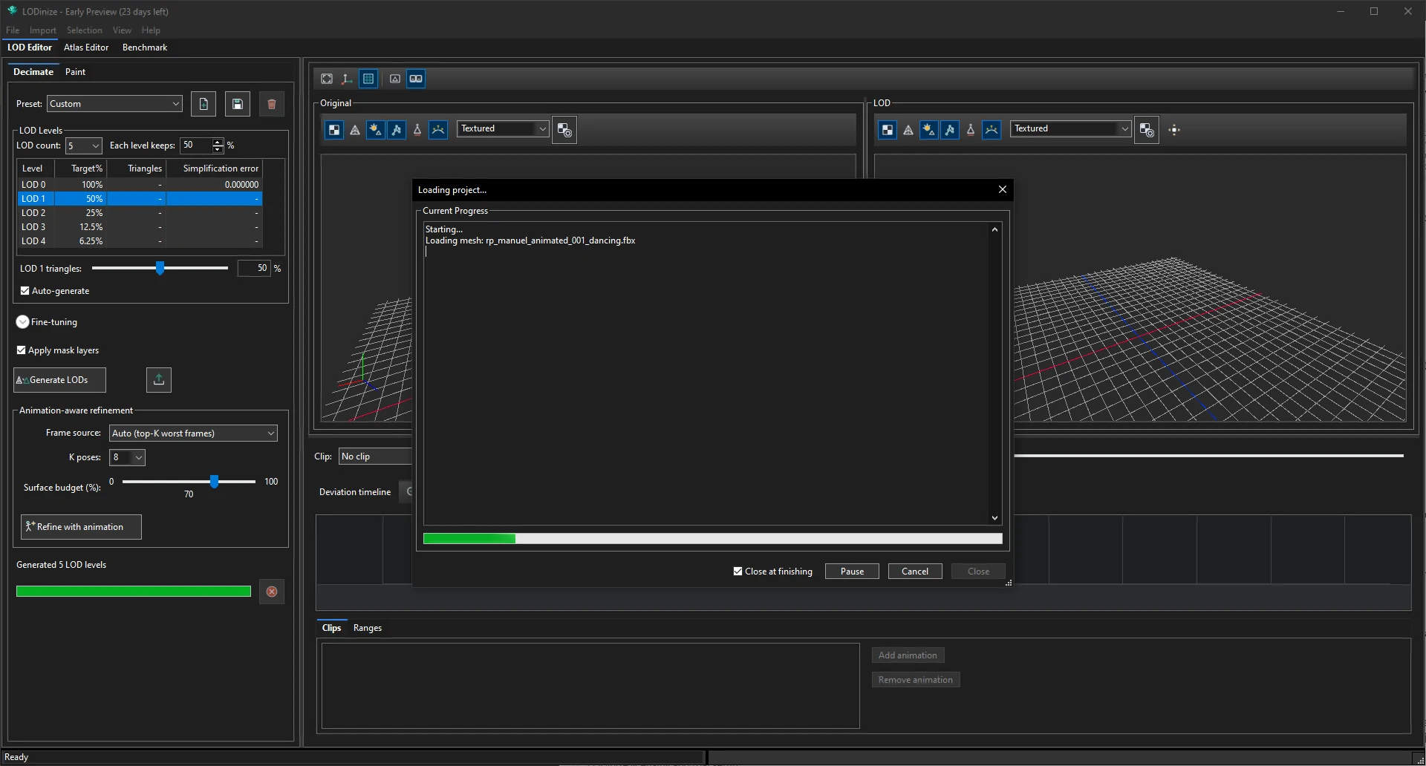Click the LOD 1 triangles percent input field
The image size is (1426, 766).
pos(254,268)
